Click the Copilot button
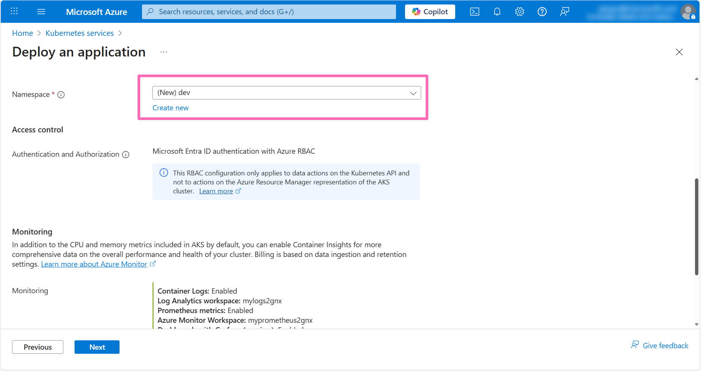Image resolution: width=701 pixels, height=371 pixels. coord(430,12)
